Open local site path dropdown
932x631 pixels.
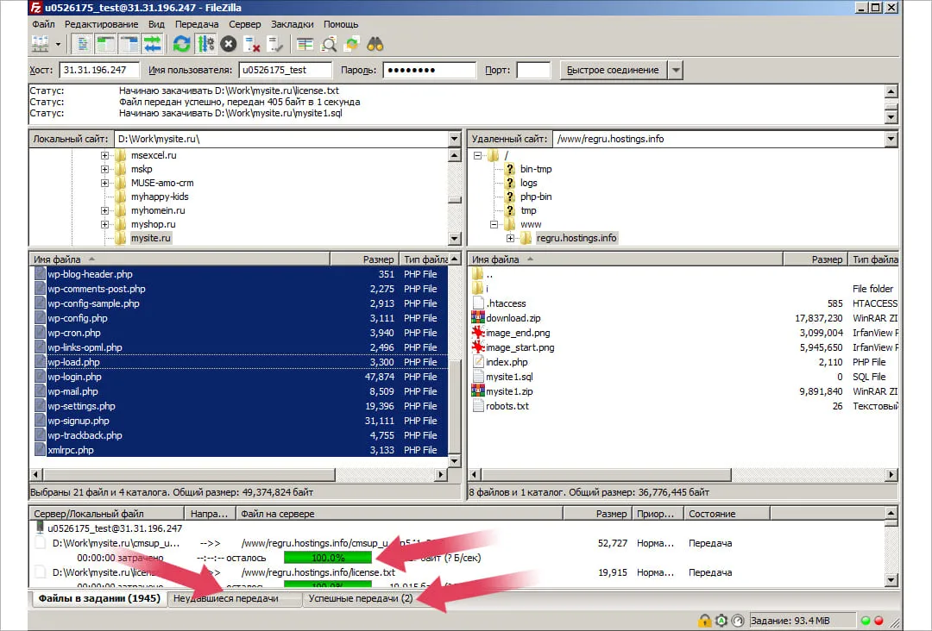[x=454, y=139]
